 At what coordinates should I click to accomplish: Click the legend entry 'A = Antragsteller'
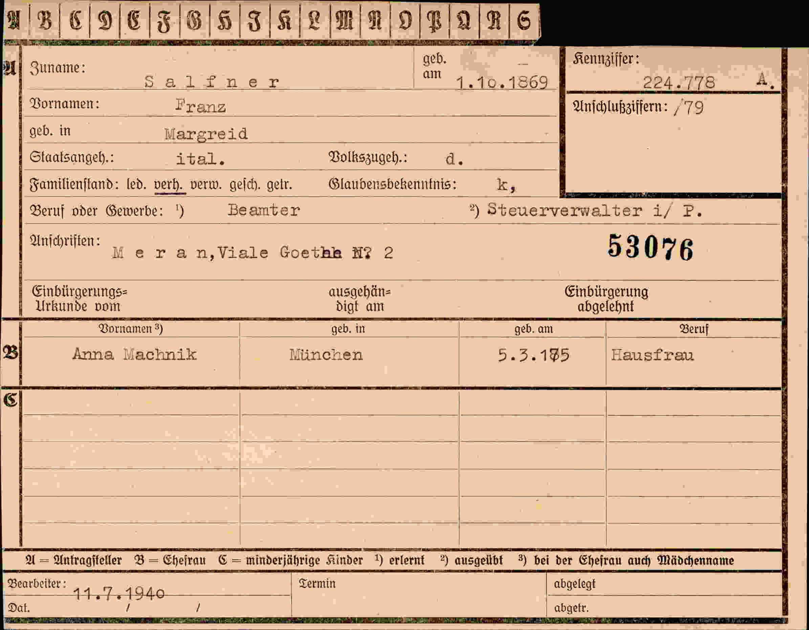click(73, 560)
